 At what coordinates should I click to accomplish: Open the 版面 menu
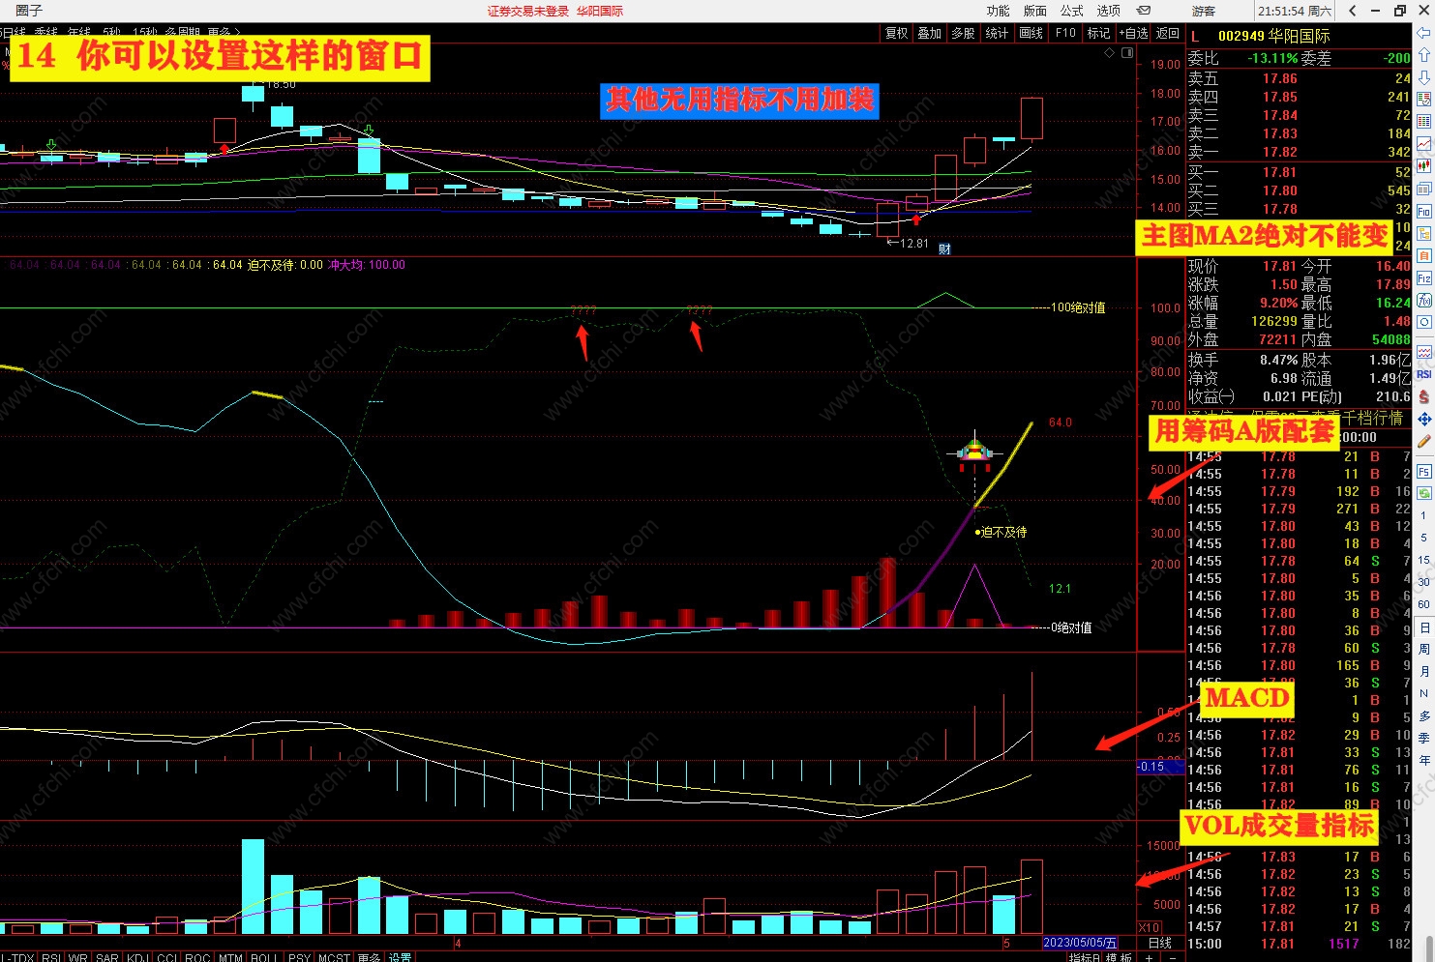(1034, 11)
